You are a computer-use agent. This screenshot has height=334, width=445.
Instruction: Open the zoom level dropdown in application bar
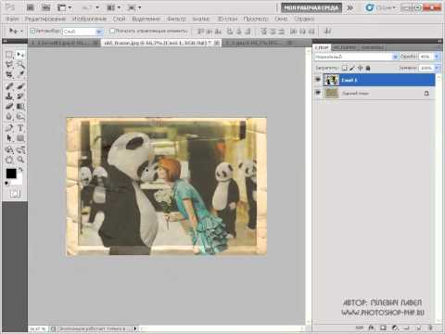[90, 7]
